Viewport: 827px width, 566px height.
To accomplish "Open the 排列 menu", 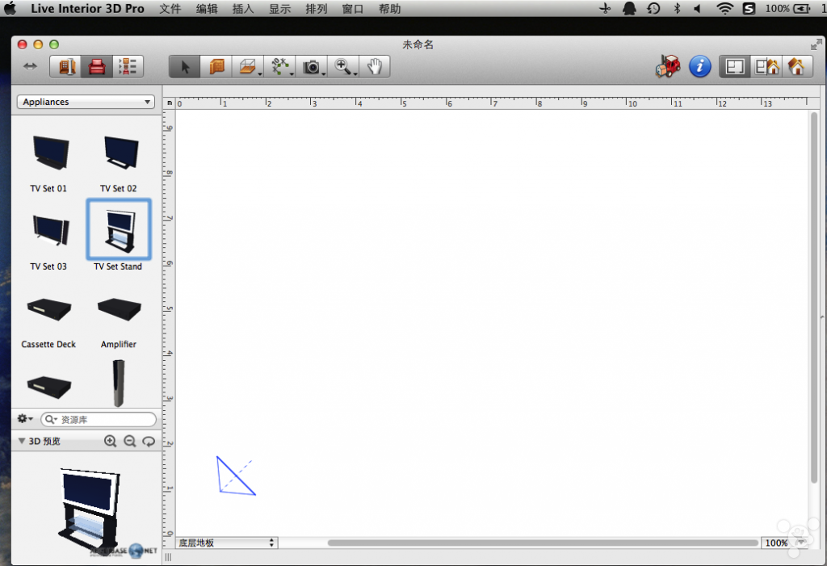I will [x=316, y=9].
